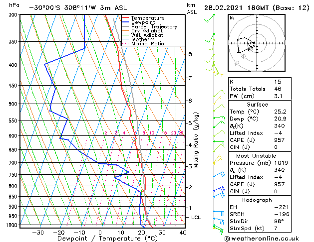Click the StmSpd (kt) value 7

[x=276, y=228]
